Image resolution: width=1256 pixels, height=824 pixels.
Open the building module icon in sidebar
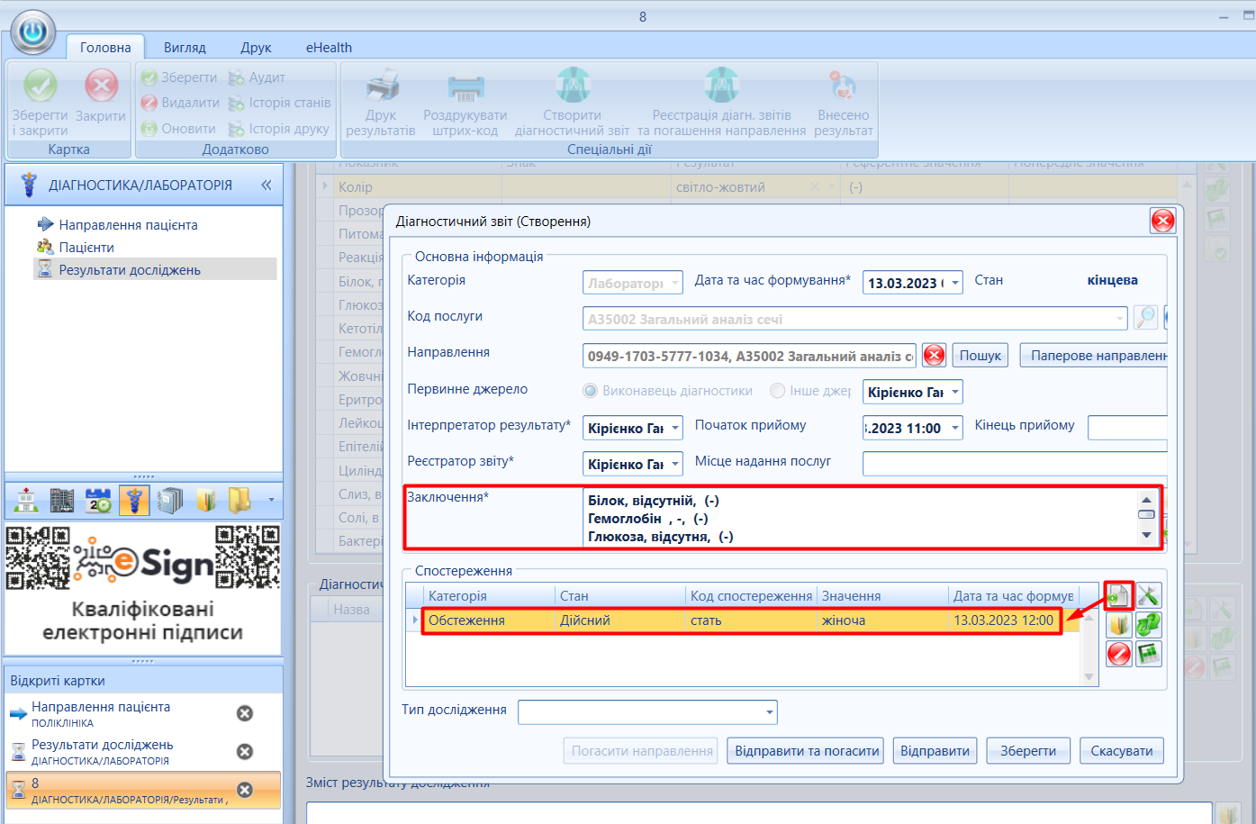[62, 500]
